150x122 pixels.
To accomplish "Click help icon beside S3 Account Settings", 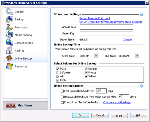I will [x=141, y=14].
